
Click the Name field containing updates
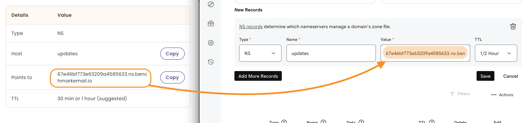point(331,53)
